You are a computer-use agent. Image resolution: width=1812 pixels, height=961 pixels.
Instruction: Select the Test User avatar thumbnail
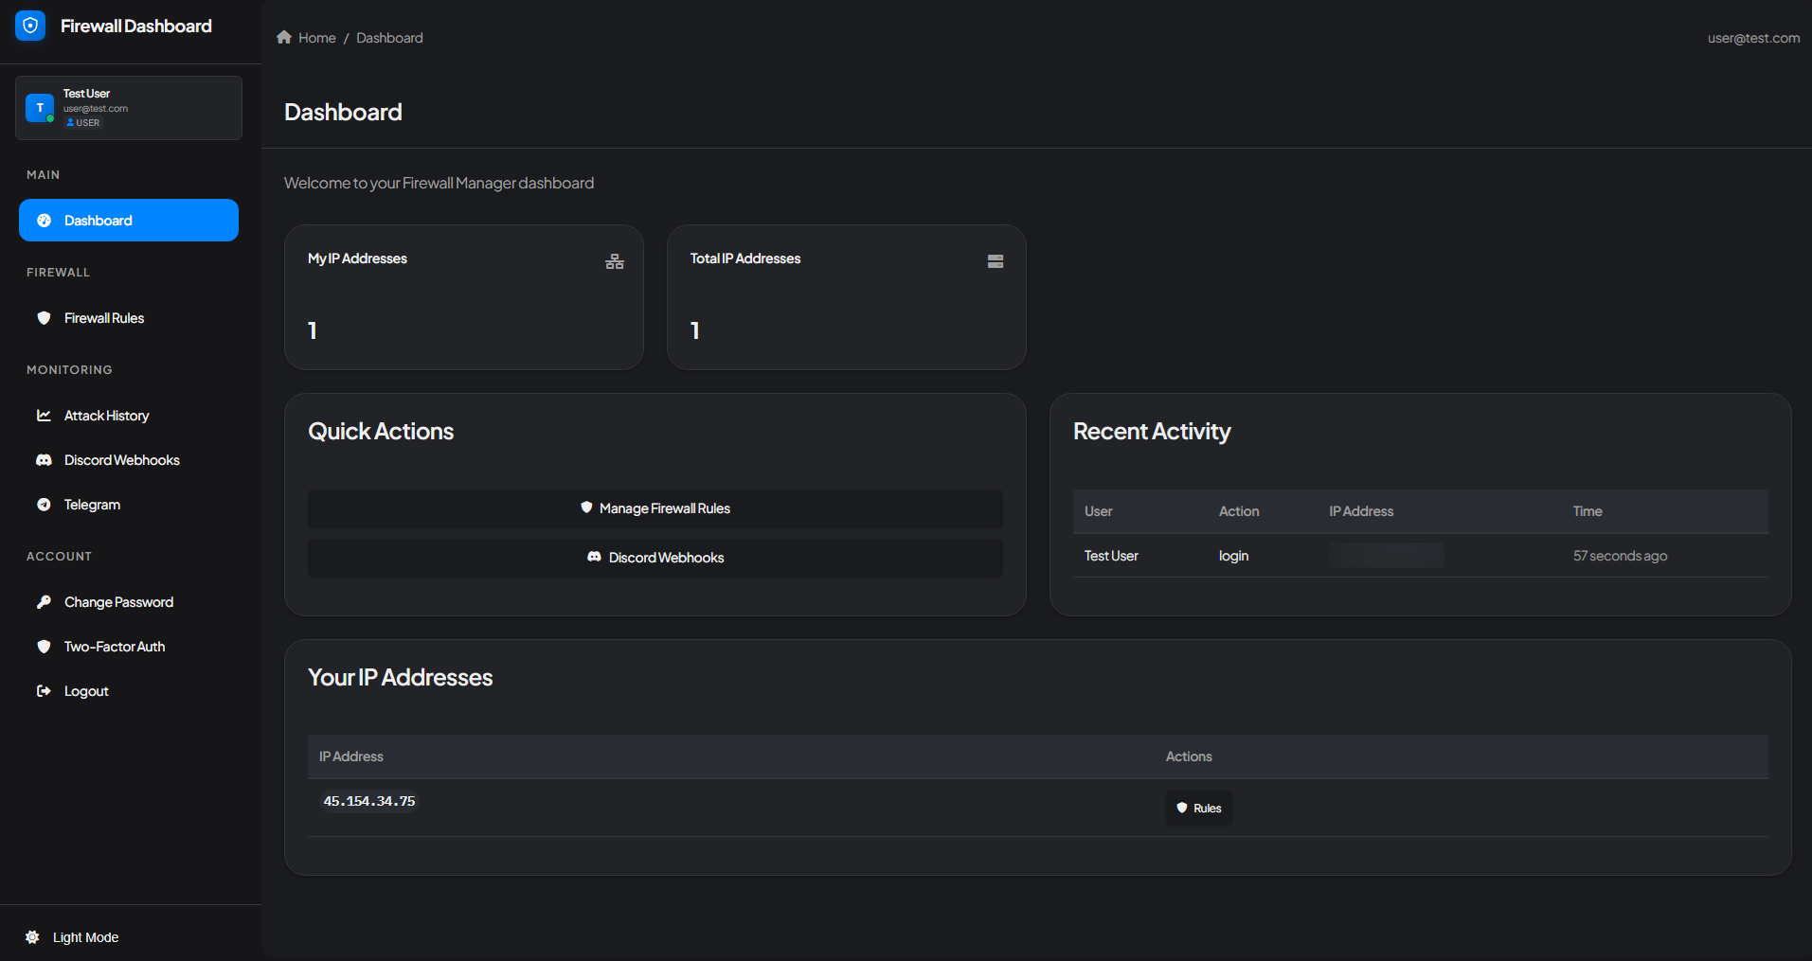39,107
